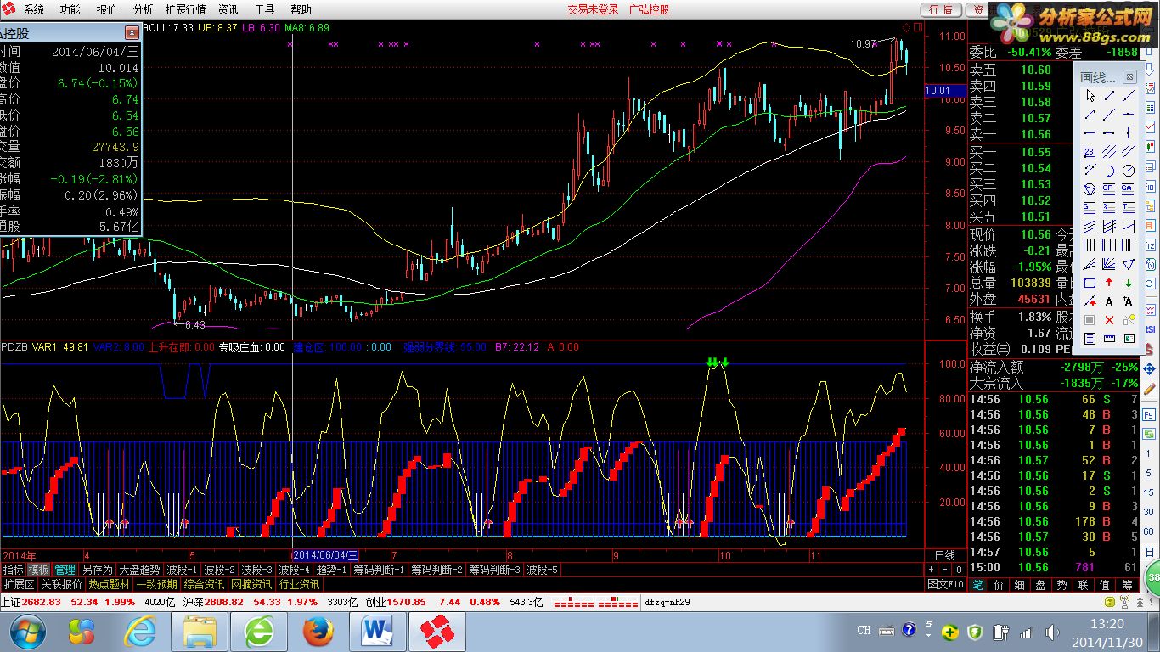Place a green down-arrow marker
The image size is (1160, 652).
pos(1129,283)
